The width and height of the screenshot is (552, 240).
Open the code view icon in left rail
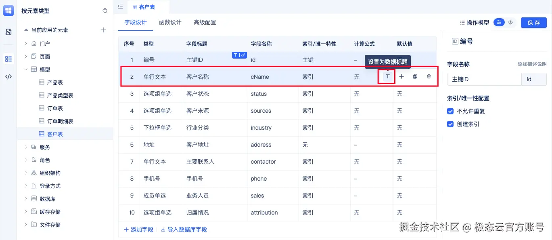click(x=8, y=77)
